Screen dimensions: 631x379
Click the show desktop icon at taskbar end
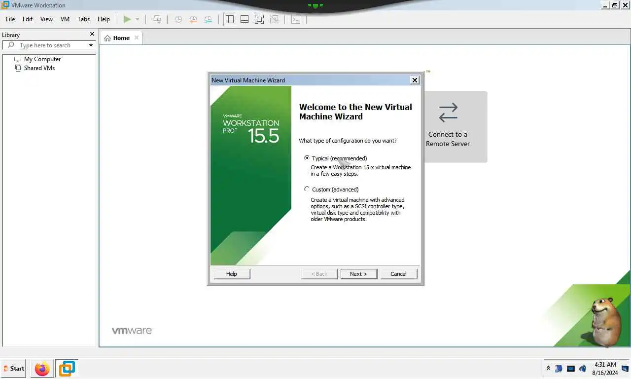point(625,368)
